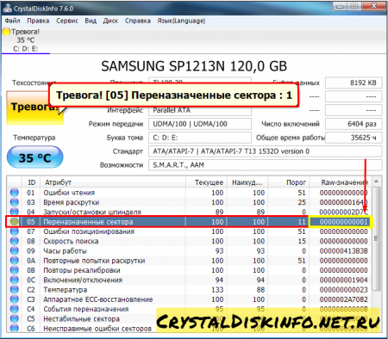Open the Язык(Language) menu

point(181,21)
